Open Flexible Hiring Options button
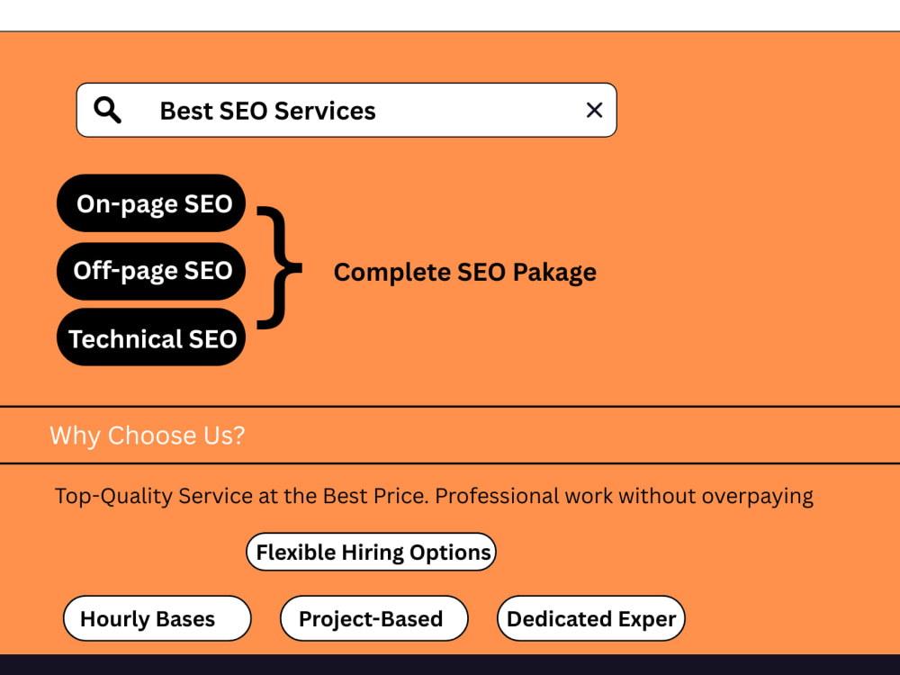 point(371,553)
